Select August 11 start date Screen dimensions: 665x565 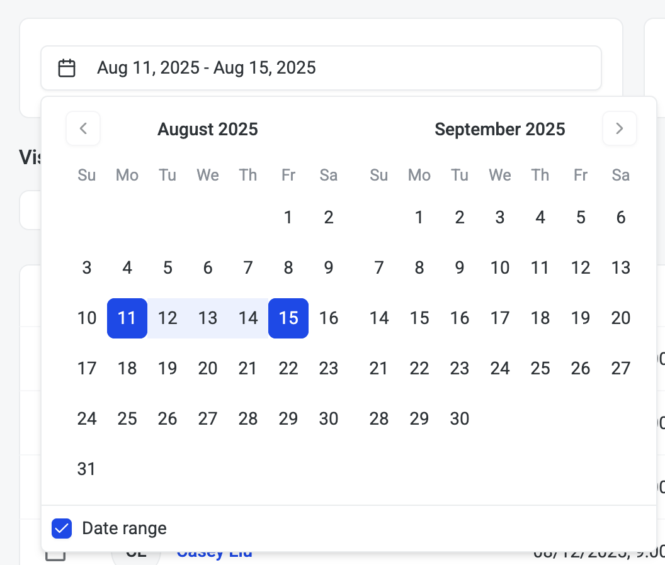click(x=127, y=318)
